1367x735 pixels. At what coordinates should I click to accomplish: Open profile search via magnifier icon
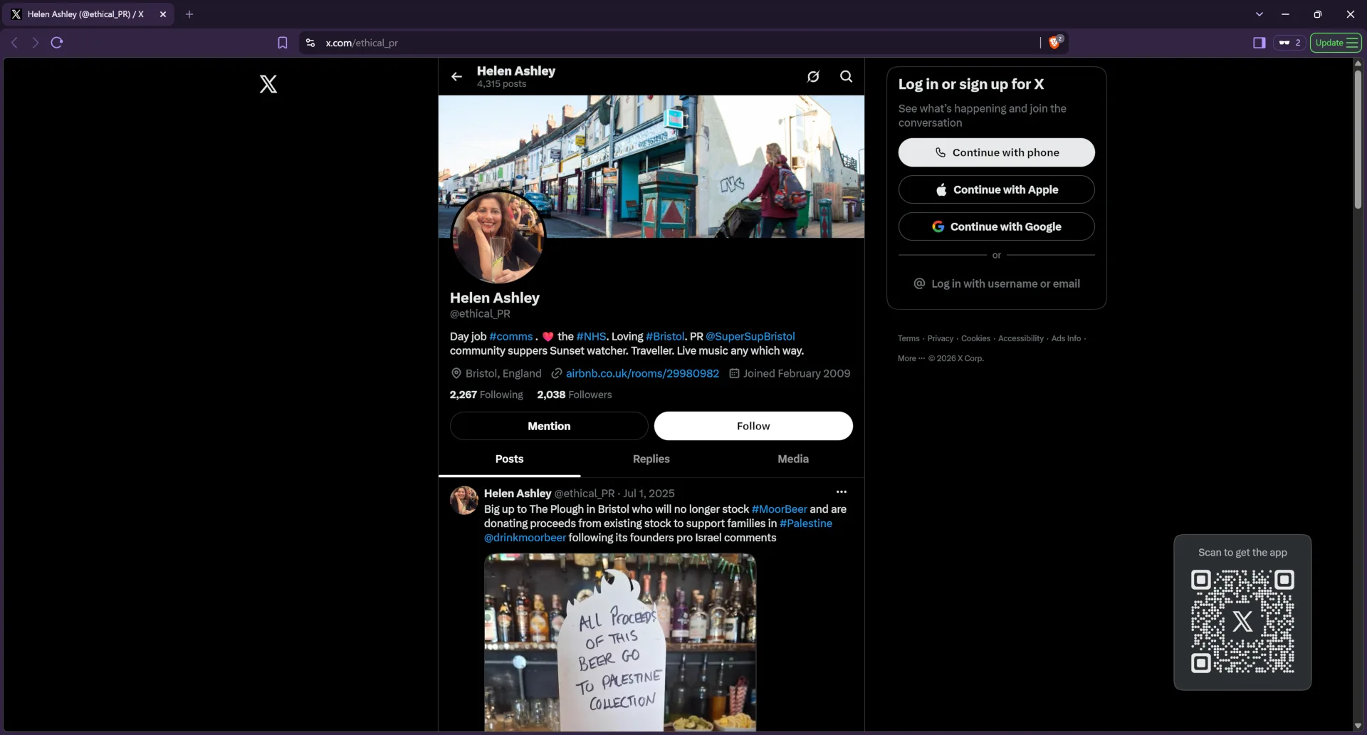[846, 76]
